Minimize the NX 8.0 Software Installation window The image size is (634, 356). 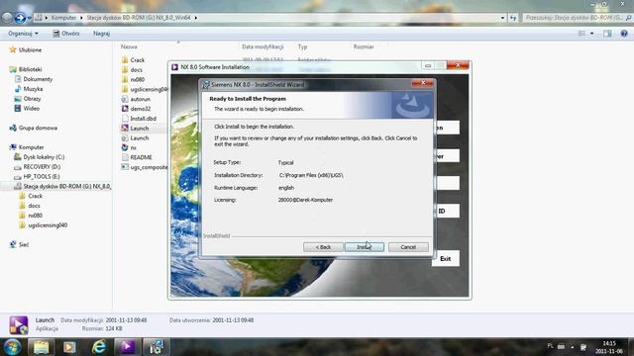click(x=428, y=65)
